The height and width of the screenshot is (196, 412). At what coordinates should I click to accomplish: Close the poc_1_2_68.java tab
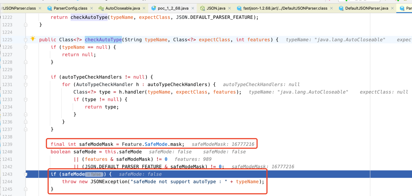click(x=193, y=8)
